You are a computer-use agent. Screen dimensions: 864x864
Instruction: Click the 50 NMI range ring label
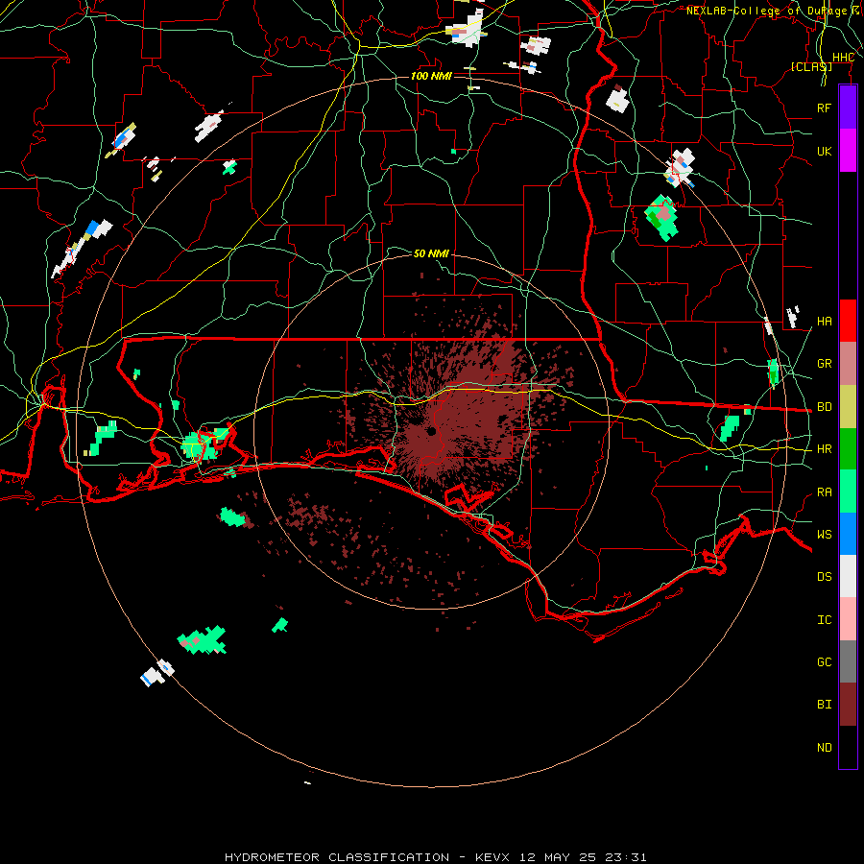[x=431, y=253]
